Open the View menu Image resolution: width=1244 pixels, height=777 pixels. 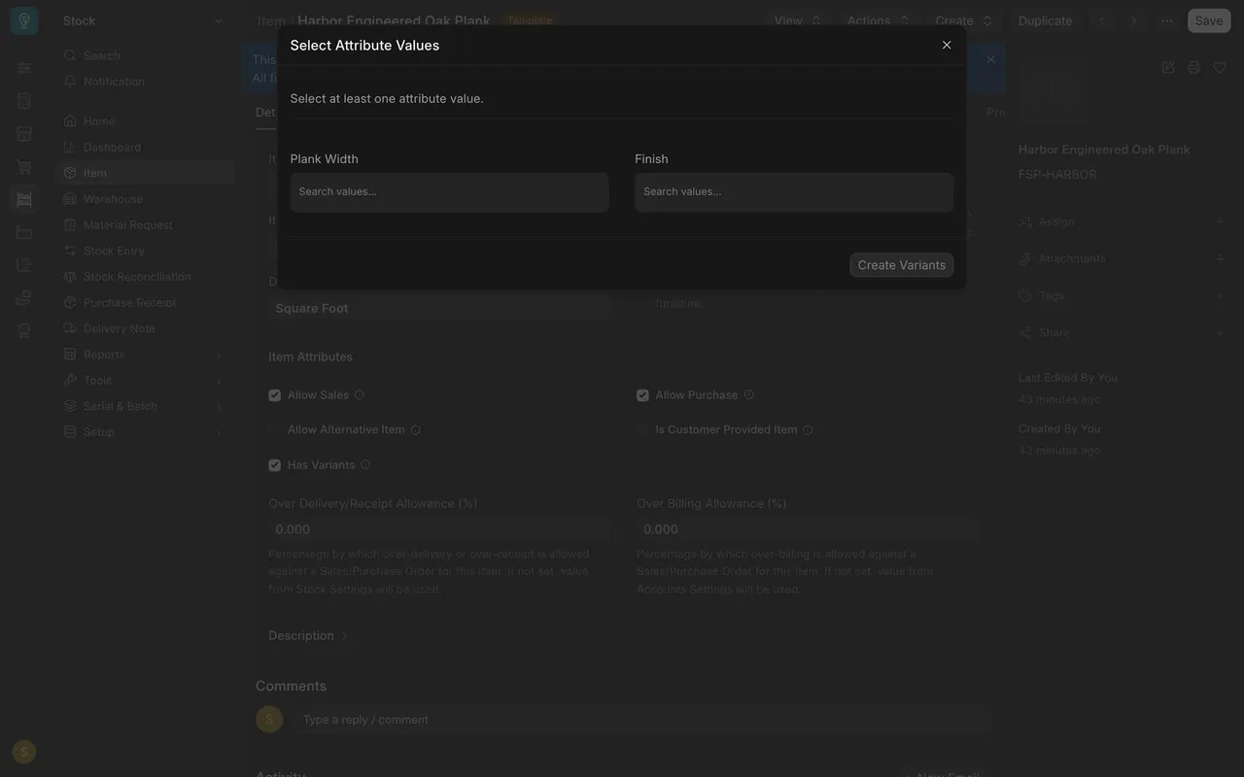[x=798, y=20]
